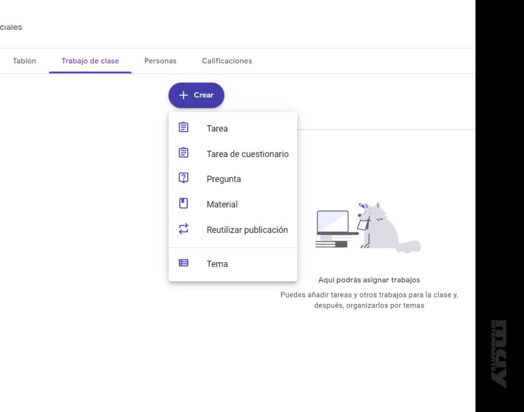The height and width of the screenshot is (412, 524).
Task: Click the bookmark icon for Material
Action: (183, 204)
